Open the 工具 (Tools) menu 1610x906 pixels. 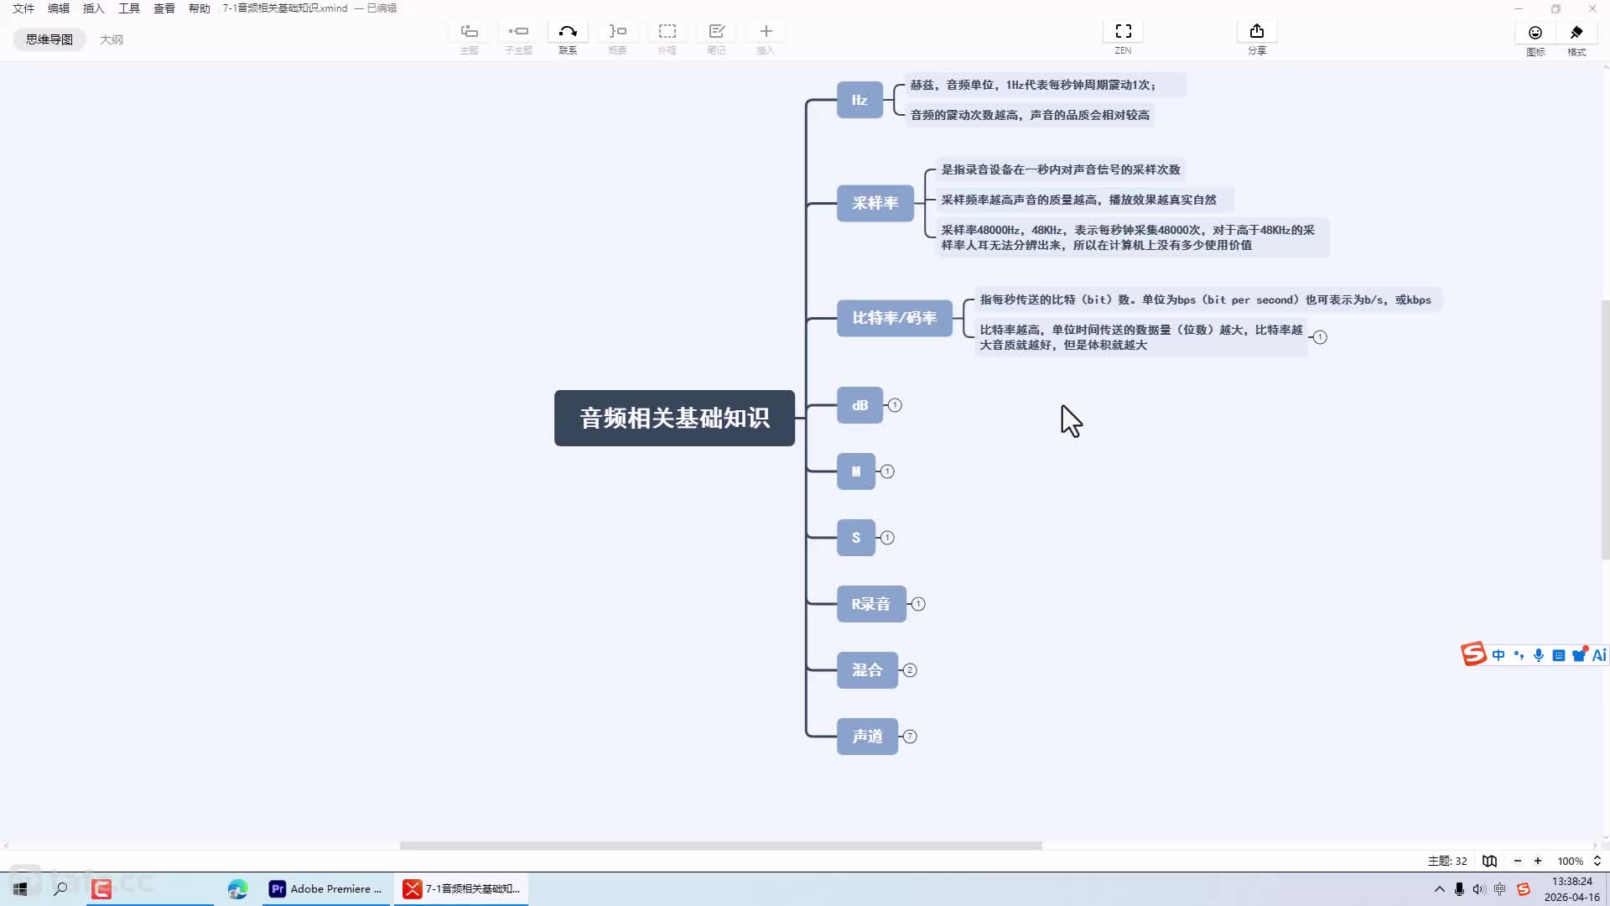pyautogui.click(x=129, y=8)
